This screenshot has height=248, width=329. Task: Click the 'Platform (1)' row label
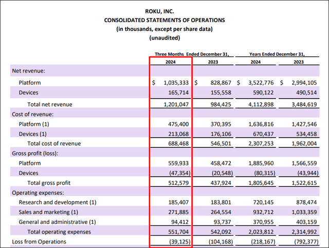[x=34, y=124]
